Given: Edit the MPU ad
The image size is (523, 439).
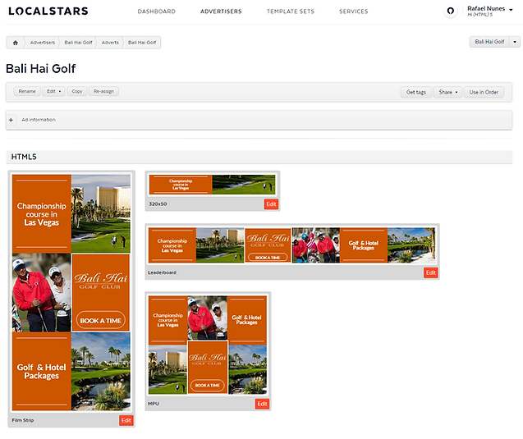Looking at the screenshot, I should pos(262,404).
